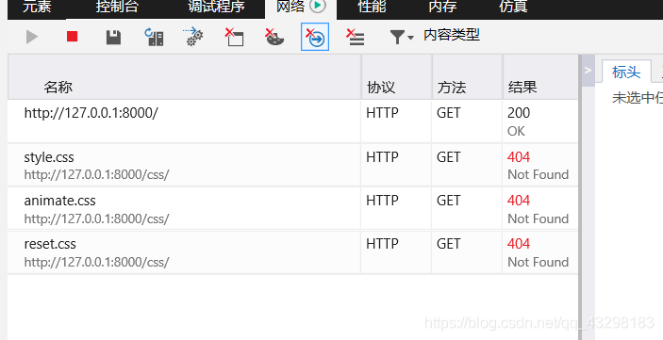
Task: Clear cache using the window X icon
Action: 234,37
